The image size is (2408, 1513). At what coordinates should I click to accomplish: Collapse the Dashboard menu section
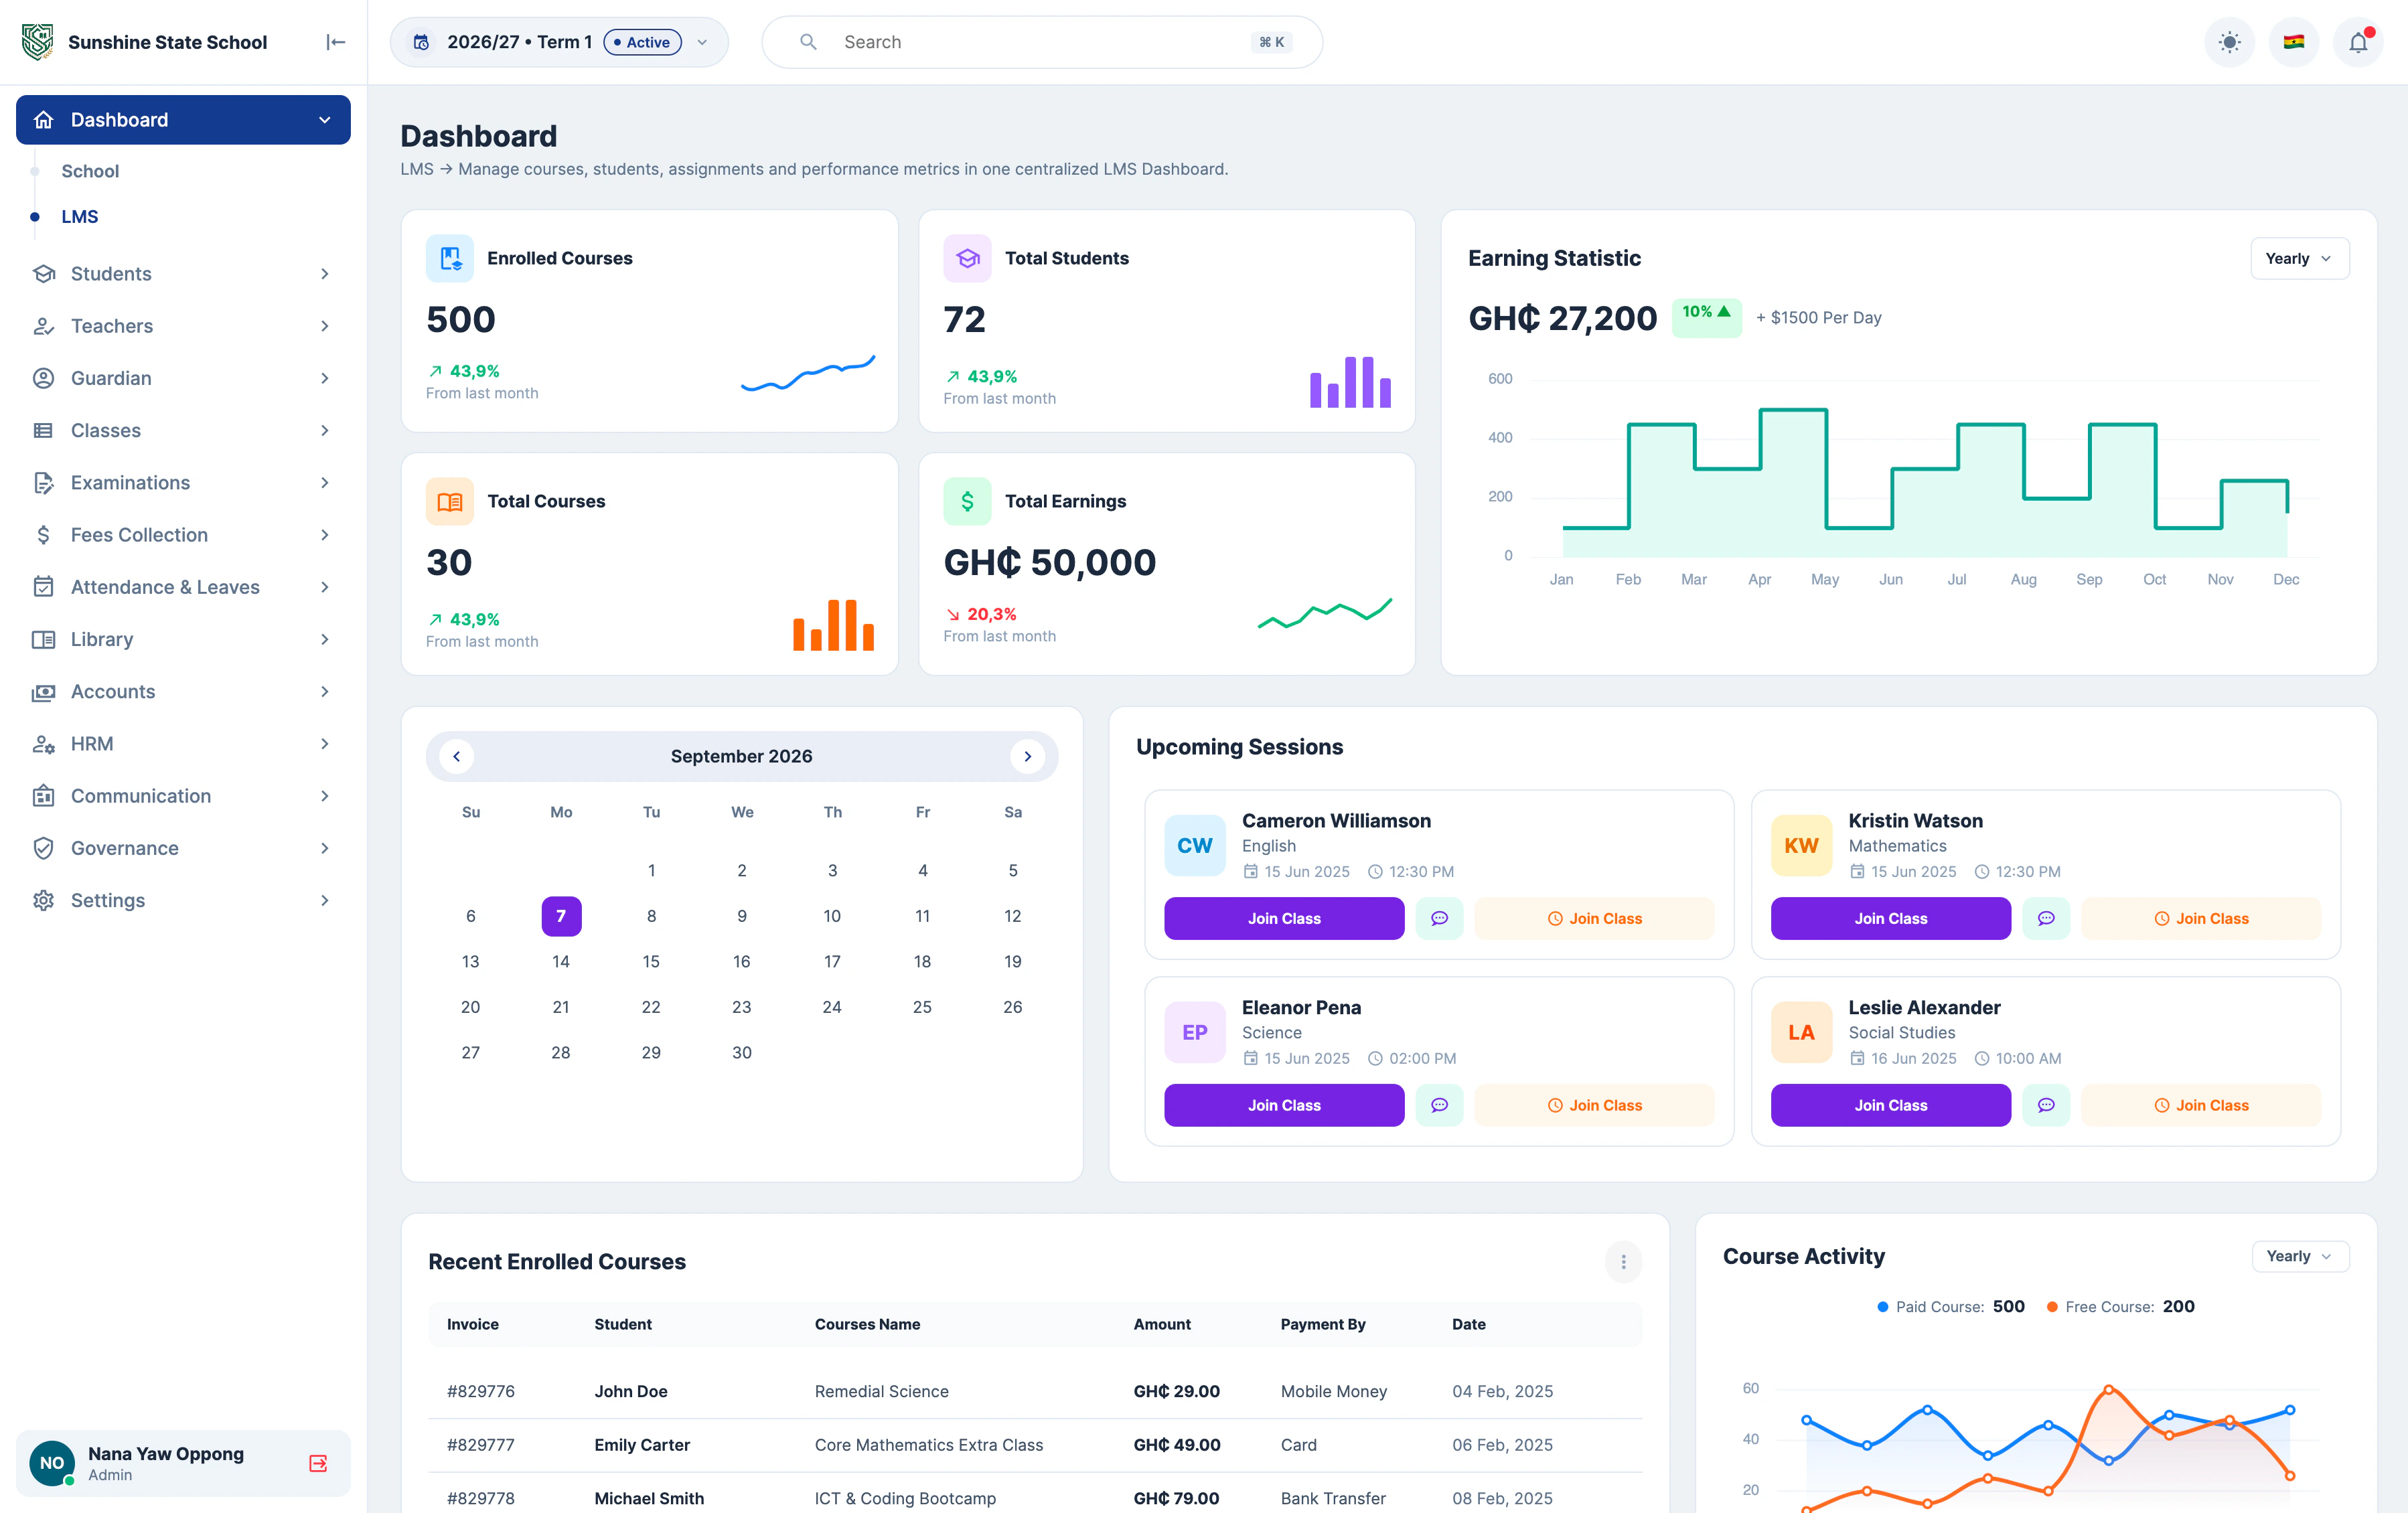183,120
